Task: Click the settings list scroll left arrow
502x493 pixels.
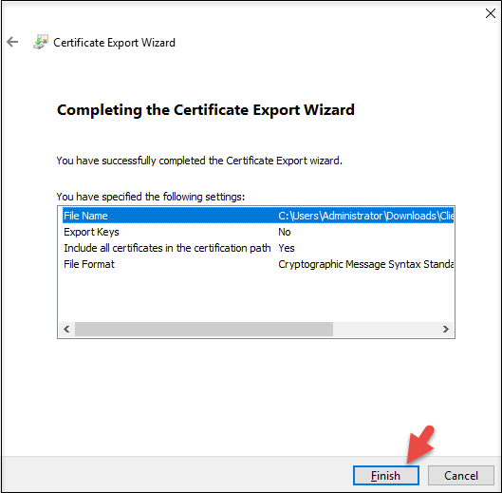Action: (x=66, y=330)
